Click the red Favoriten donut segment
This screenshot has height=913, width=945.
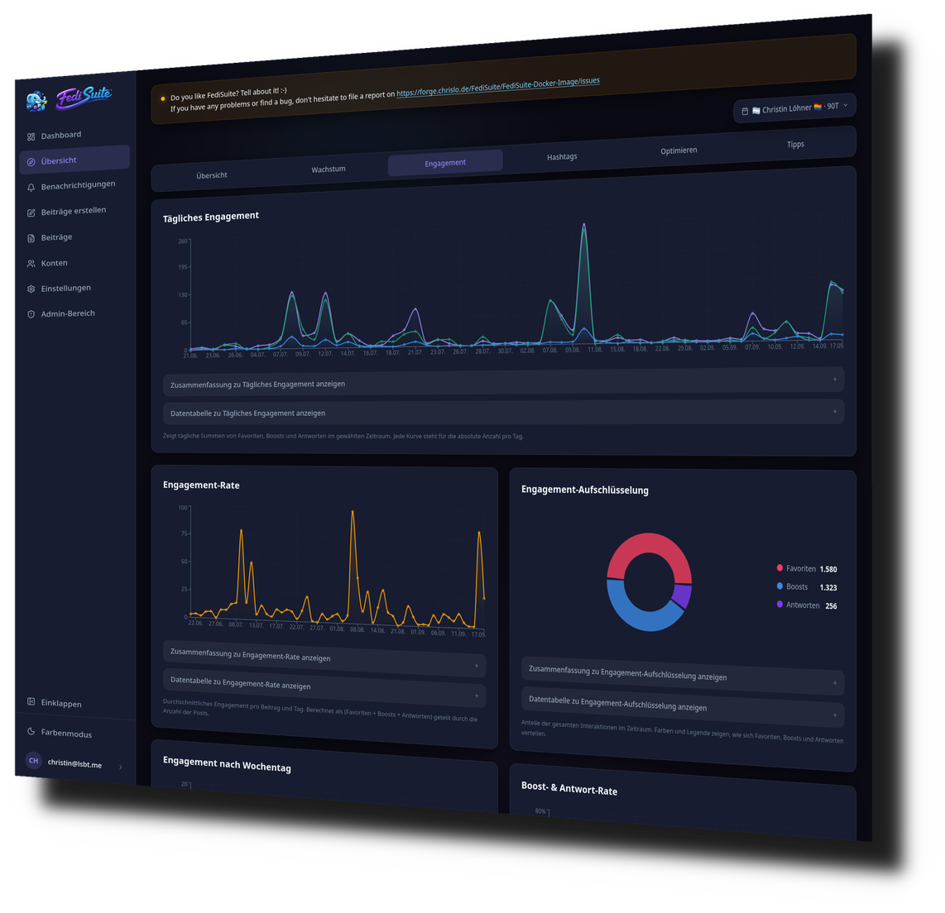tap(648, 543)
